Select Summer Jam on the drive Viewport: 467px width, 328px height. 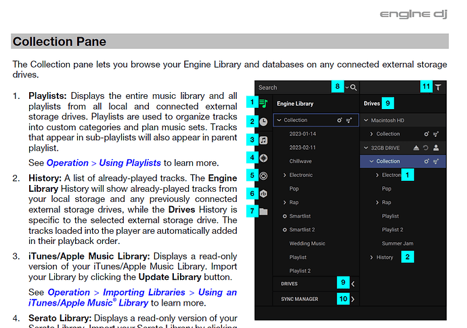tap(397, 243)
